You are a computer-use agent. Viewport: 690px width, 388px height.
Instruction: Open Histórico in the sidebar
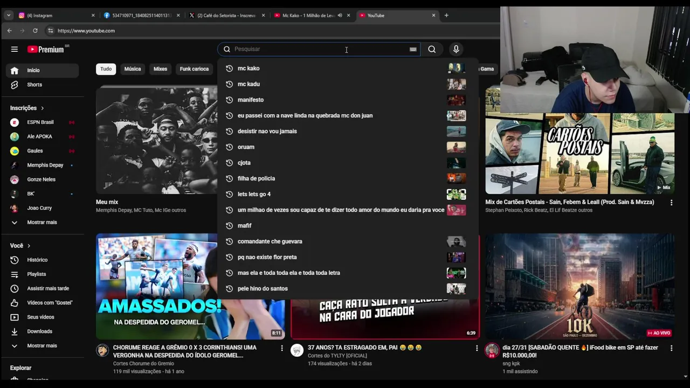tap(42, 260)
